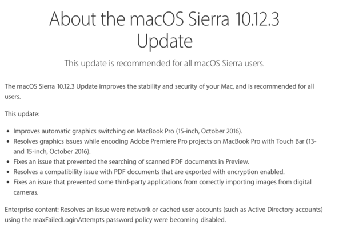Screen dimensions: 343x229
Task: Click the word 'Update' in the title
Action: click(165, 42)
